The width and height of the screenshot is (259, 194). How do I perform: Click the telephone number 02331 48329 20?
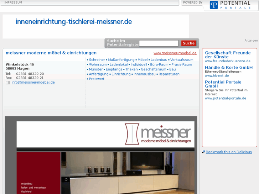[30, 74]
